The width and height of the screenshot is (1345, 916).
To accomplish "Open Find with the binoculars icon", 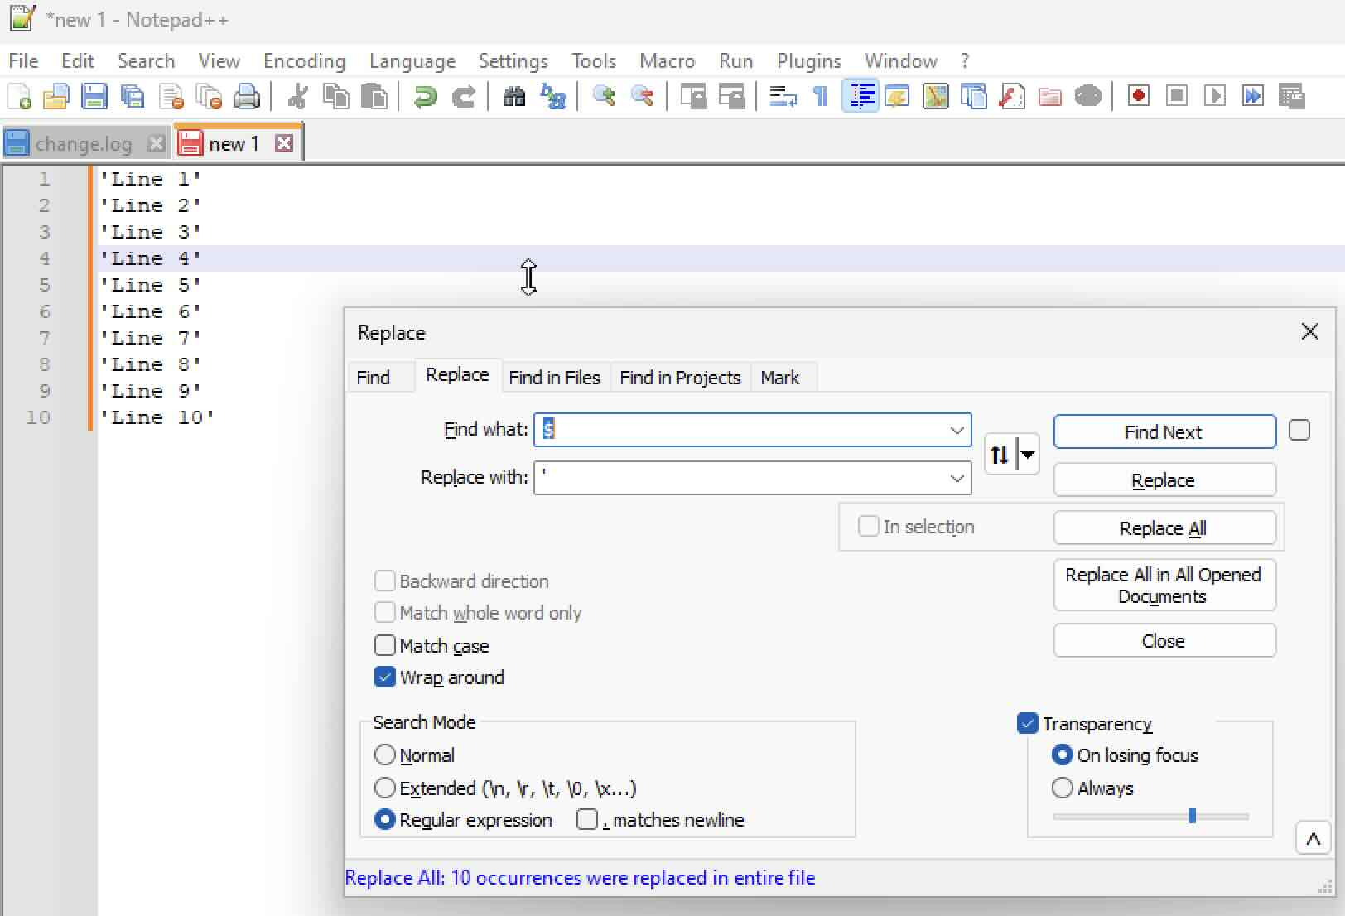I will pos(514,97).
